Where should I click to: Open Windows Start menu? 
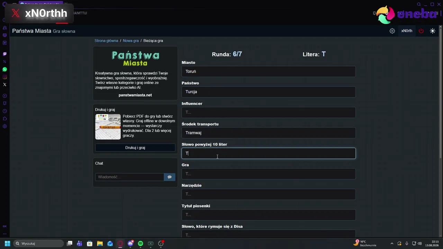point(7,243)
